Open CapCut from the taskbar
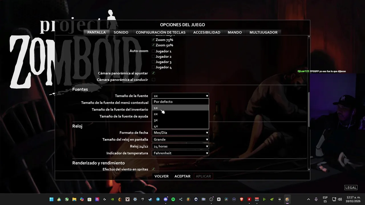Viewport: 365px width, 205px height. coord(218,199)
